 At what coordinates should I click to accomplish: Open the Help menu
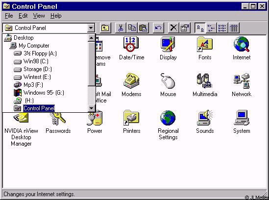(x=56, y=16)
